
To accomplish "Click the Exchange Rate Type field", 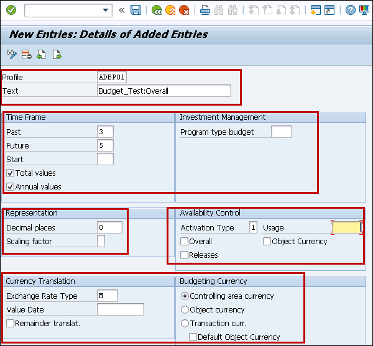I will (108, 296).
